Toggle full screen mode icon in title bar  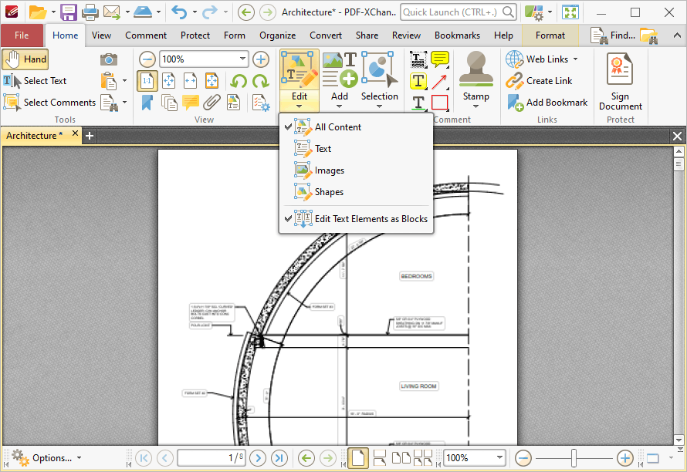570,12
